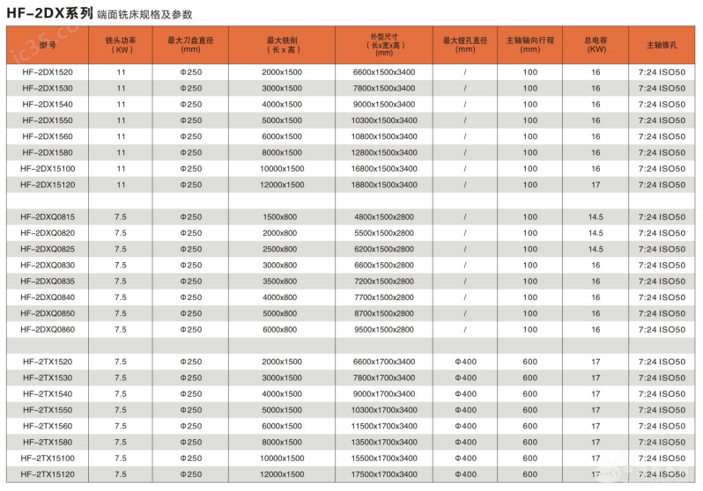Select model cell HF-2DXQ0835
Image resolution: width=703 pixels, height=491 pixels.
(48, 282)
